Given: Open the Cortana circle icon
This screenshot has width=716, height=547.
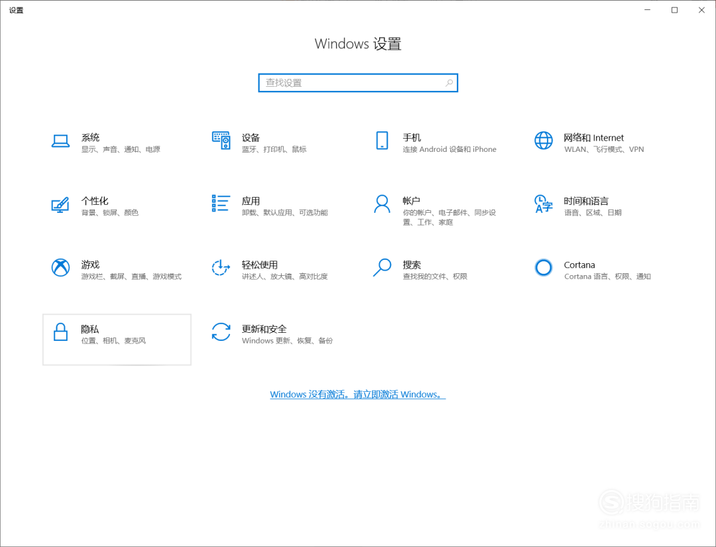Looking at the screenshot, I should tap(544, 268).
